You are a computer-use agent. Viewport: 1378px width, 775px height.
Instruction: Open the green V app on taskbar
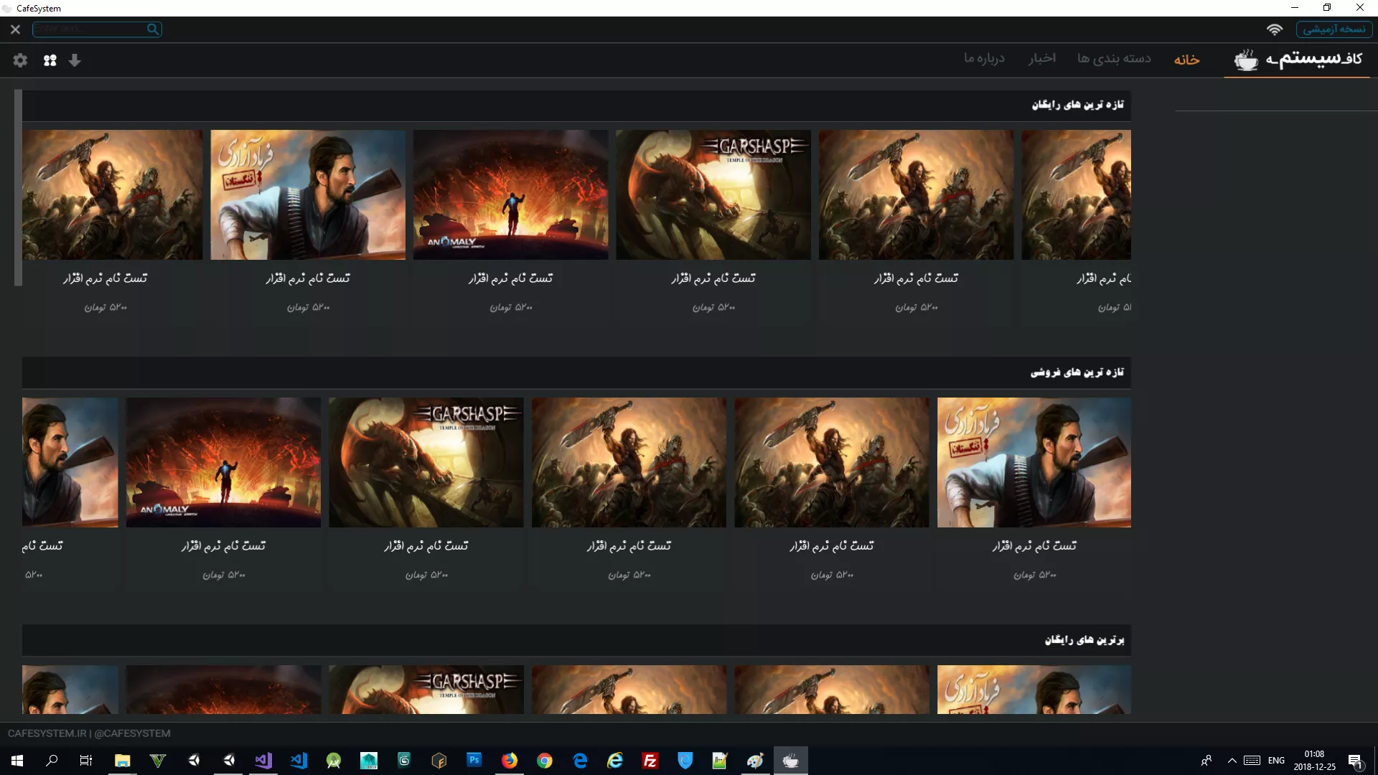(x=158, y=761)
